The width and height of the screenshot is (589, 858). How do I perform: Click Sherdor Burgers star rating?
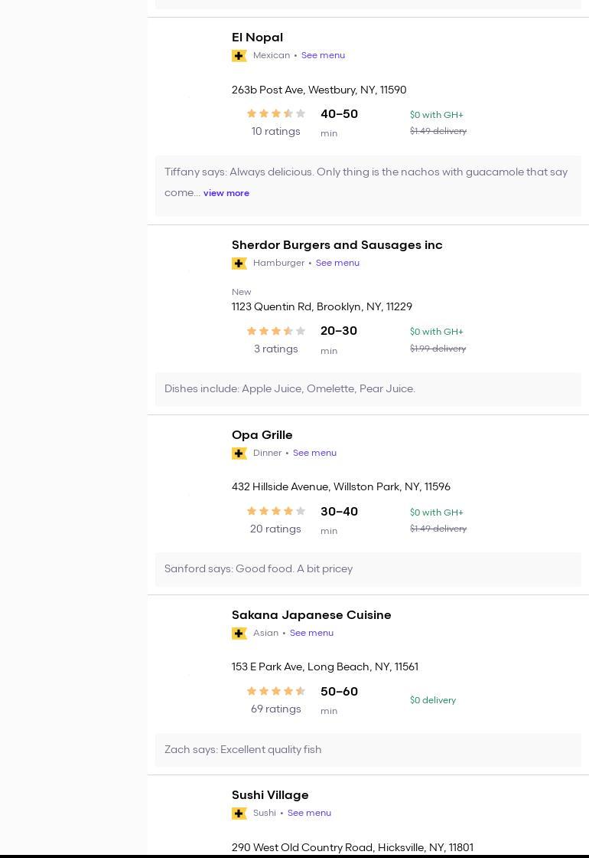(x=275, y=331)
